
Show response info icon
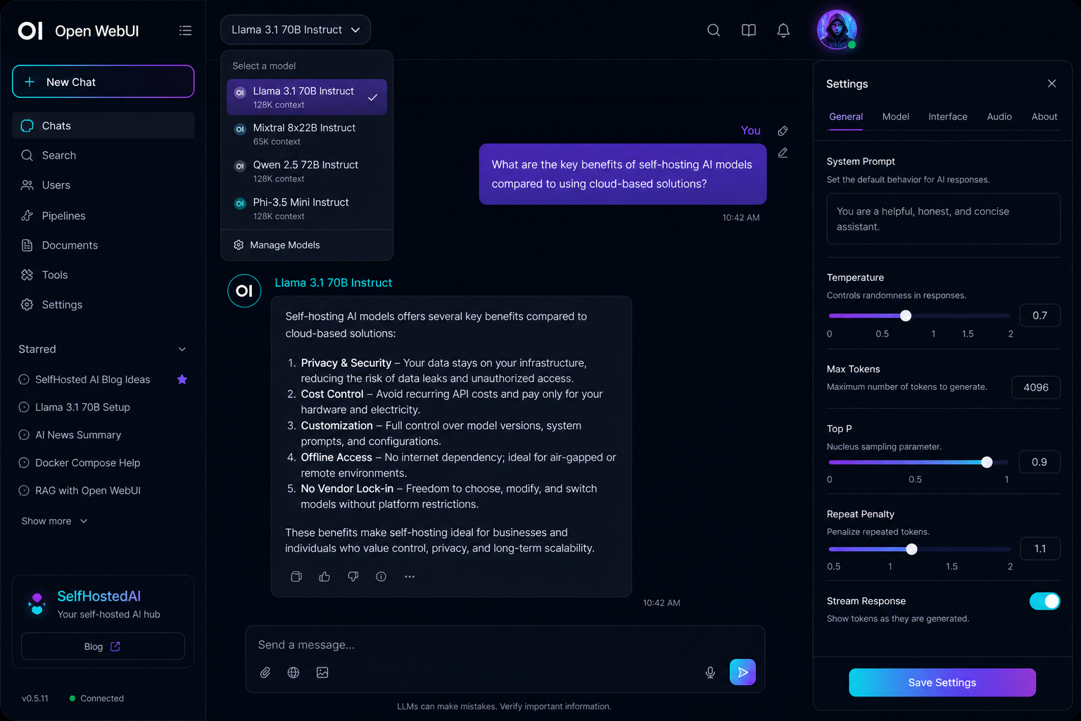[x=381, y=577]
